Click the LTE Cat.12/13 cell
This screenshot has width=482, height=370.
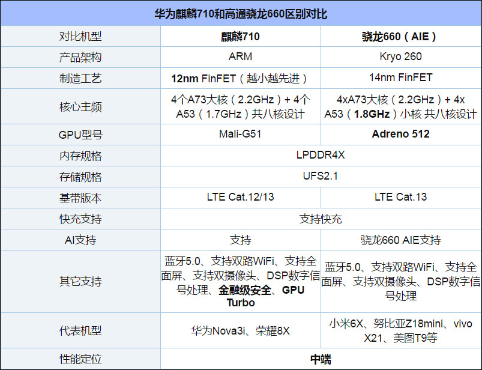click(240, 197)
